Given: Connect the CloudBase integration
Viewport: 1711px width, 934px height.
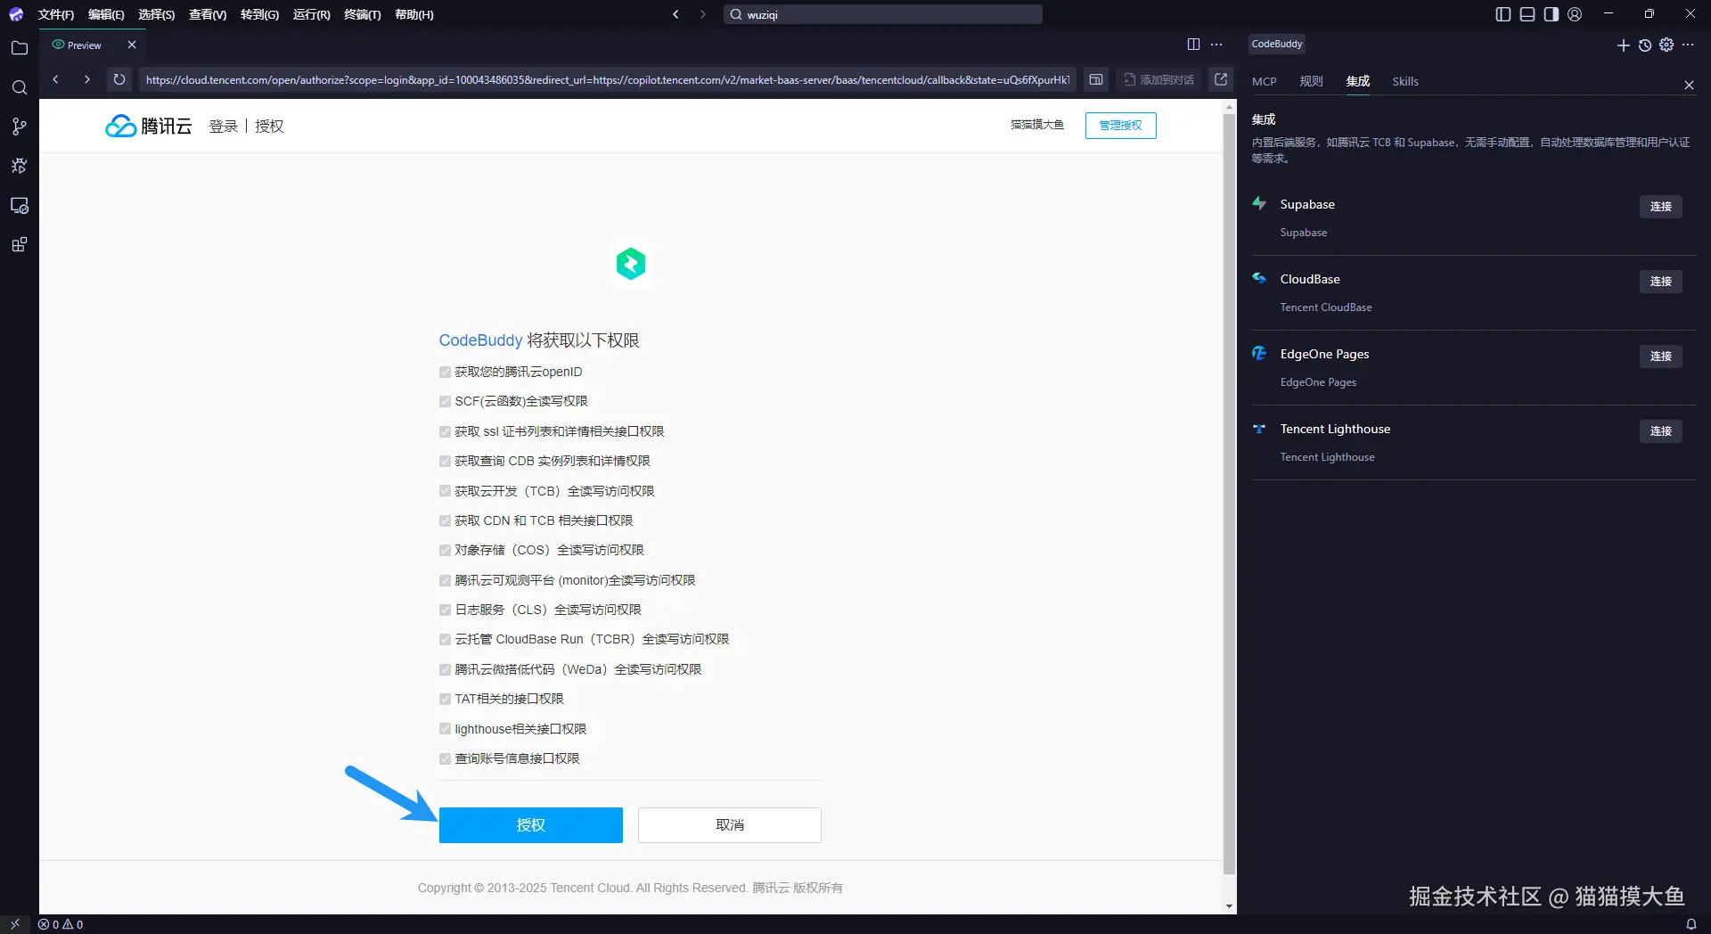Looking at the screenshot, I should [x=1660, y=282].
